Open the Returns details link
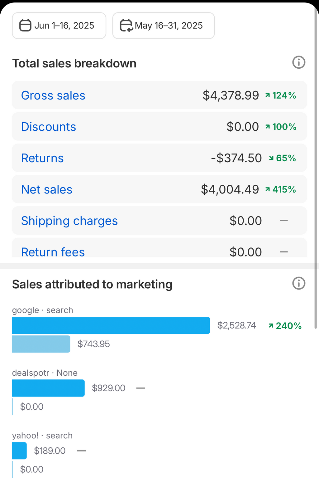Viewport: 319px width, 483px height. point(42,158)
